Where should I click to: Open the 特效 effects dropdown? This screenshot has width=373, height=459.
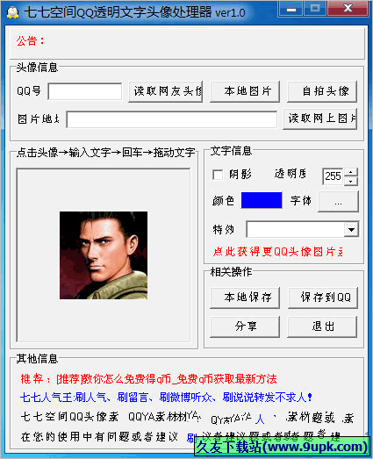click(x=351, y=230)
